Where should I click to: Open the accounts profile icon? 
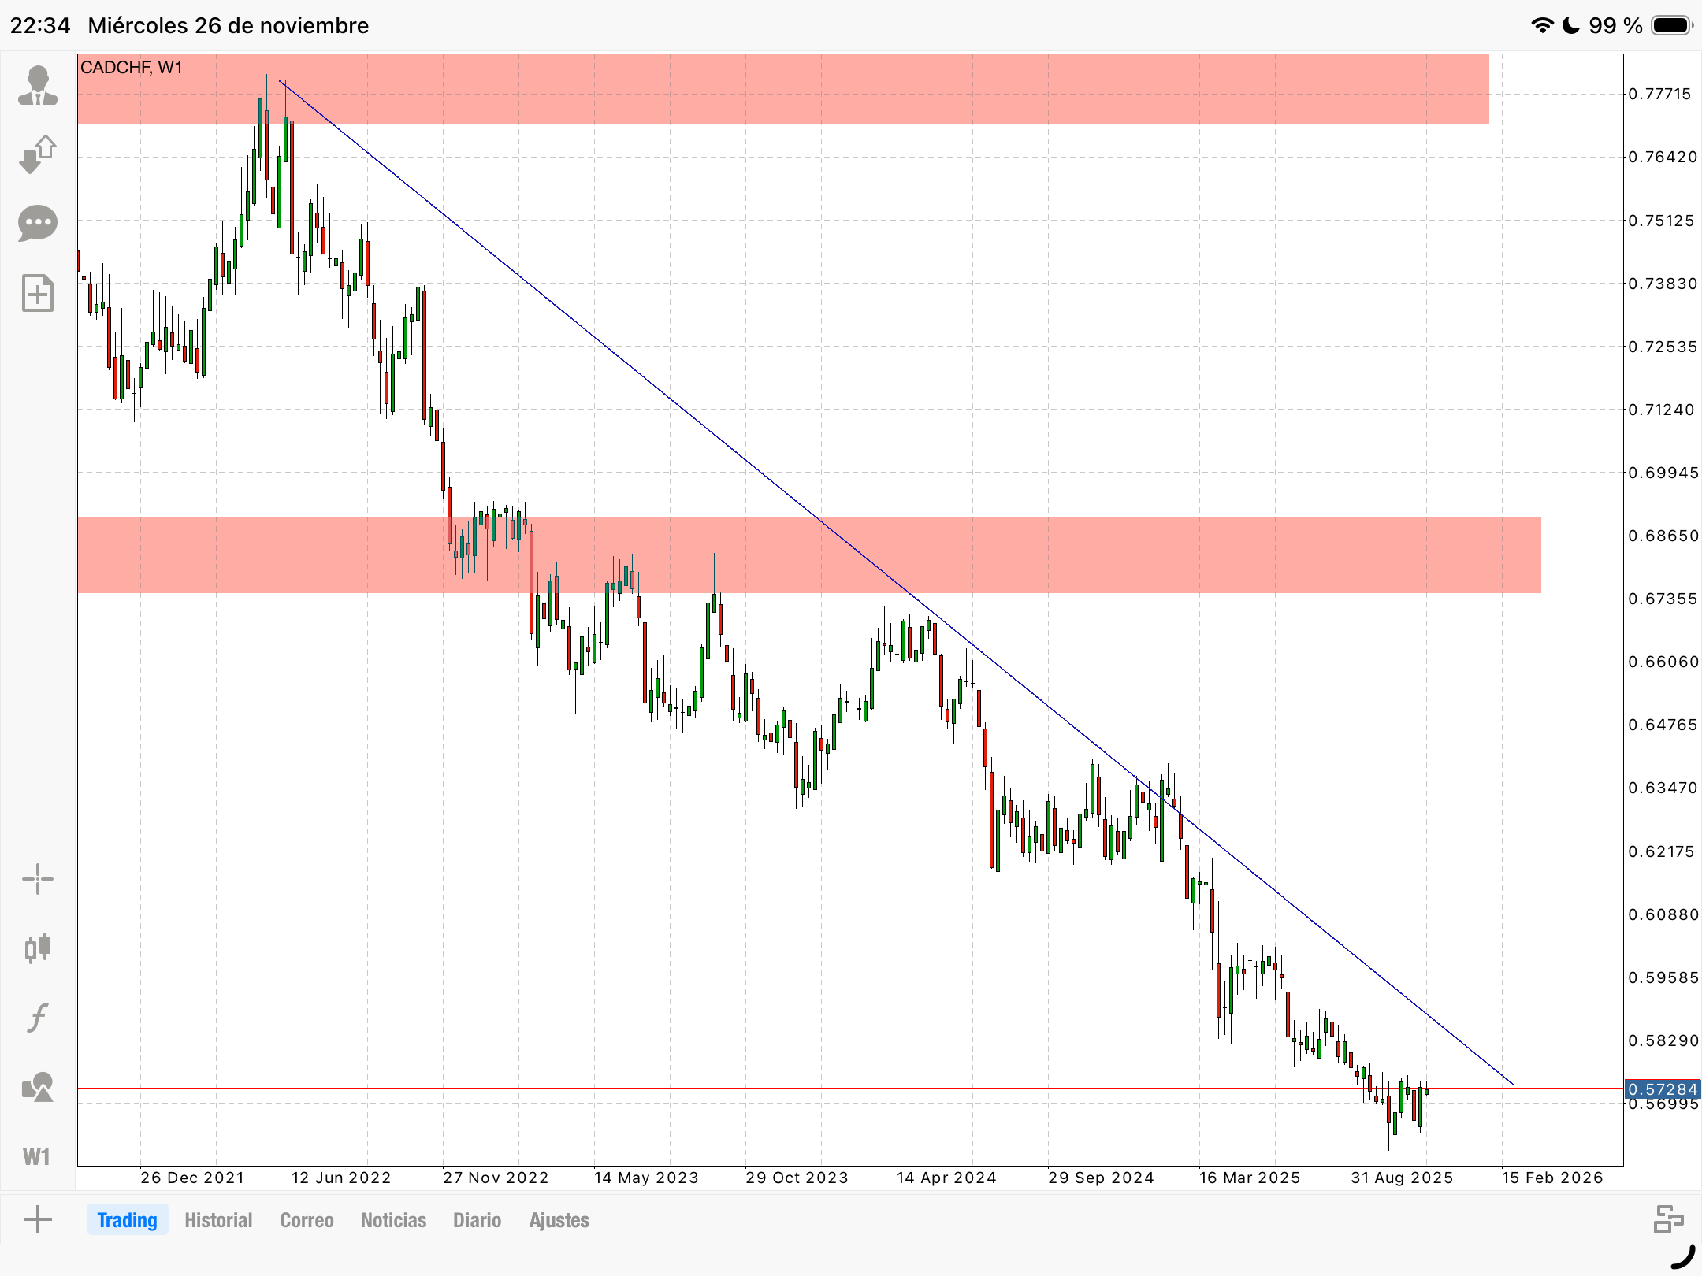pyautogui.click(x=37, y=85)
